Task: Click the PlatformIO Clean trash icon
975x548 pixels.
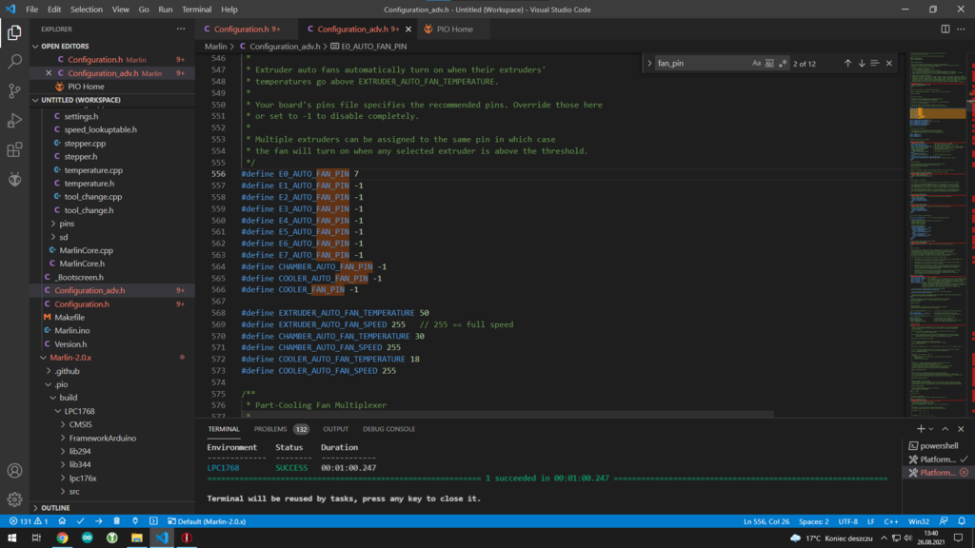Action: point(116,521)
